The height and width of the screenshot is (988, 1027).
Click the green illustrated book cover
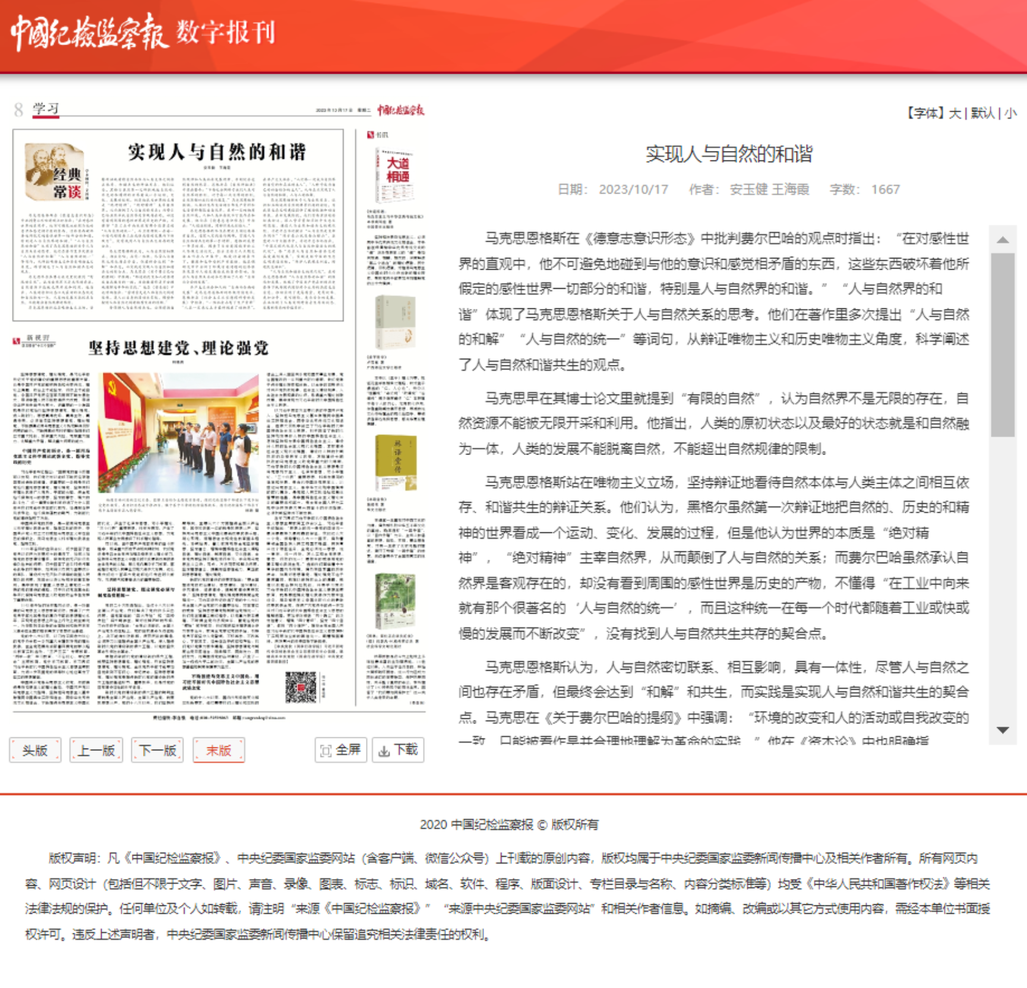click(395, 602)
